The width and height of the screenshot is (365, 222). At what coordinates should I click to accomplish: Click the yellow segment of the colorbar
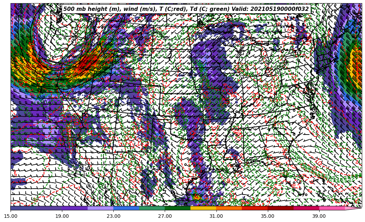[203, 208]
